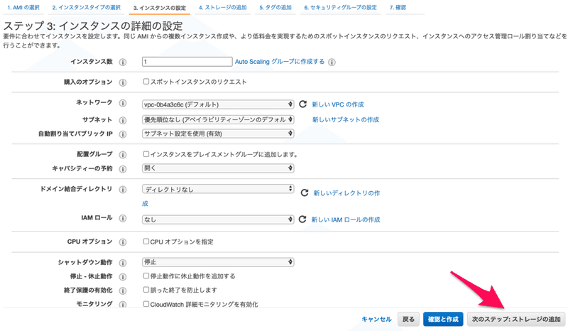
Task: Show info for 自動割り当てパブリック IP
Action: coord(123,134)
